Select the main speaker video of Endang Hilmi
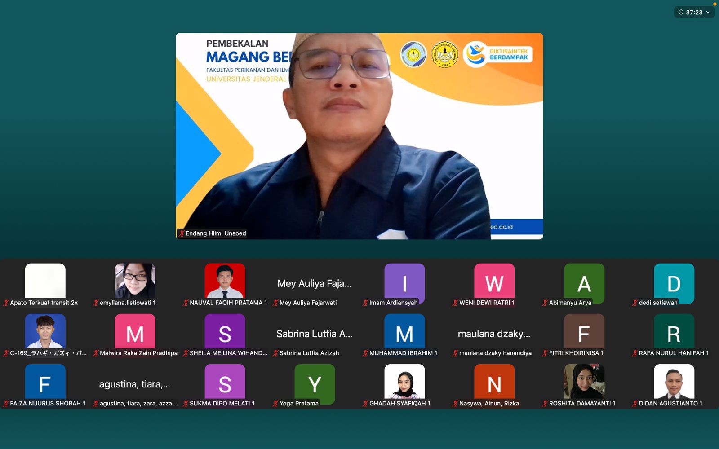The width and height of the screenshot is (719, 449). tap(359, 135)
